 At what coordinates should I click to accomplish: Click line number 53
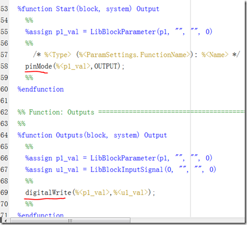coord(4,9)
